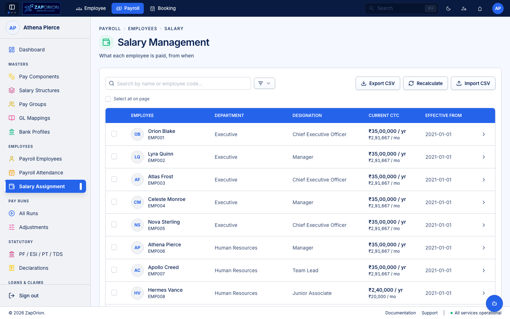510x319 pixels.
Task: Expand Lyra Quinn row chevron
Action: tap(484, 157)
